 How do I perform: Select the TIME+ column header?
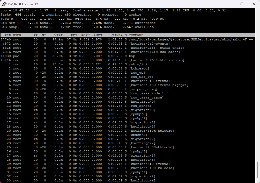(117, 35)
